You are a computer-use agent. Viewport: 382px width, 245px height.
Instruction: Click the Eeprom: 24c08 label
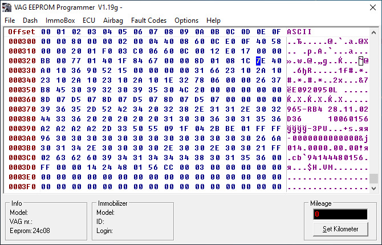pyautogui.click(x=30, y=231)
